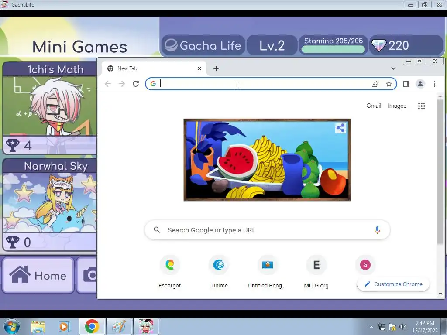Open the fruit still-life Google Doodle

tap(267, 160)
